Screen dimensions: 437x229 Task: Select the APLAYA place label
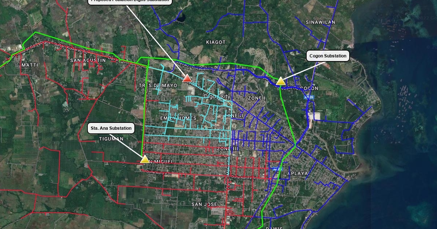point(298,173)
